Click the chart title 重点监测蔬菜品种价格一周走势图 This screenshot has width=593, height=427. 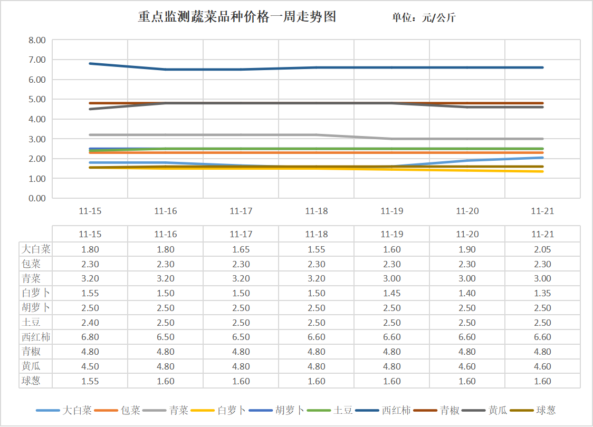pyautogui.click(x=237, y=17)
